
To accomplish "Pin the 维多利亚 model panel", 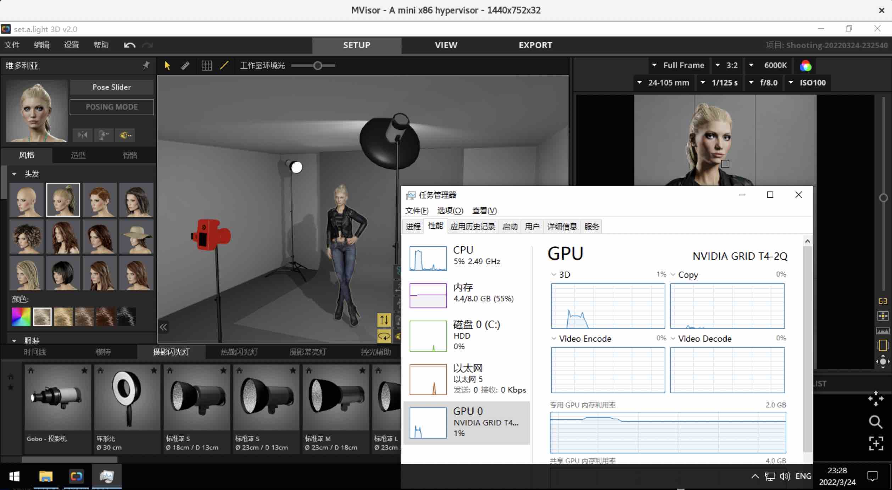I will point(146,65).
